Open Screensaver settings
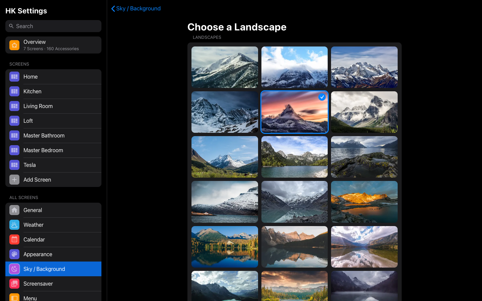This screenshot has height=301, width=482. click(53, 284)
